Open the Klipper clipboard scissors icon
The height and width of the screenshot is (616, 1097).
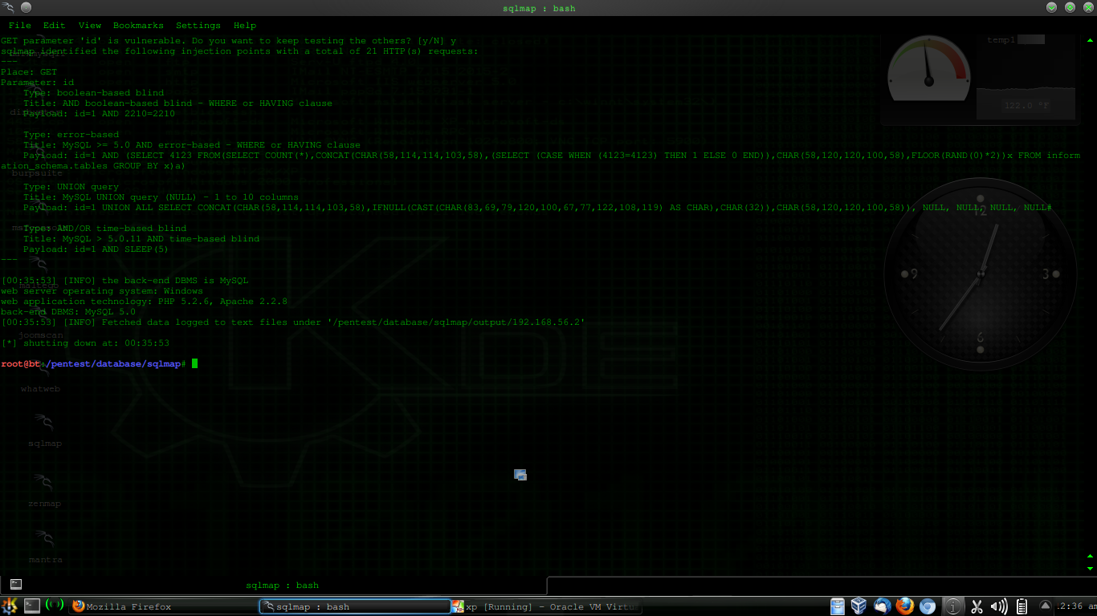tap(977, 606)
